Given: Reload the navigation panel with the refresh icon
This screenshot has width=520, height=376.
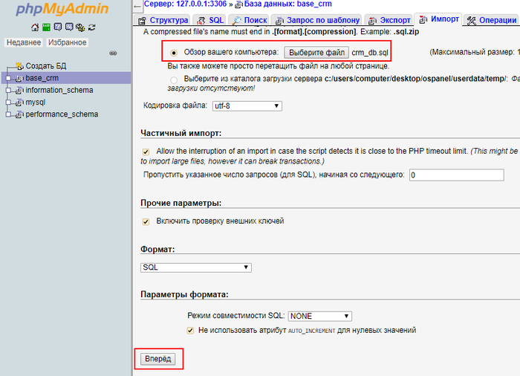Looking at the screenshot, I should click(x=91, y=27).
